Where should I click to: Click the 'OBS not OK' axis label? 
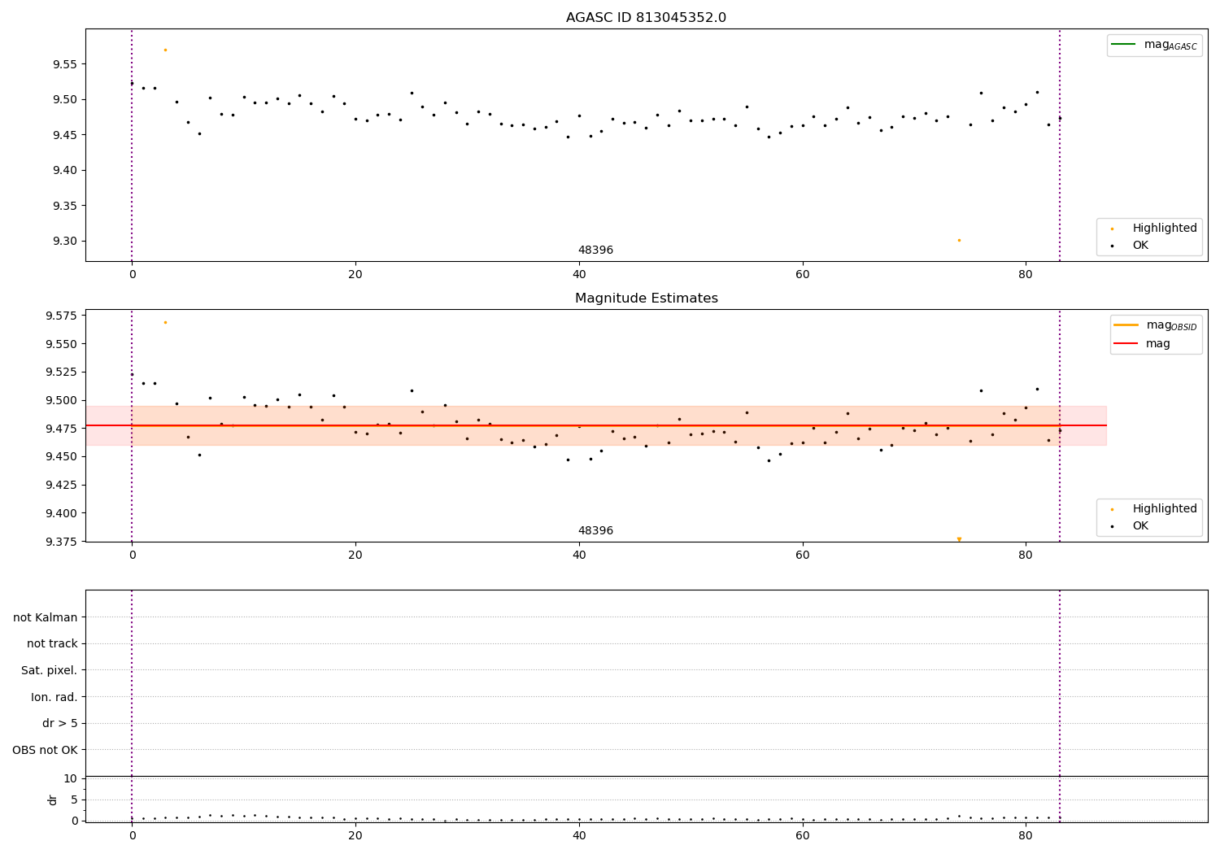pos(46,750)
